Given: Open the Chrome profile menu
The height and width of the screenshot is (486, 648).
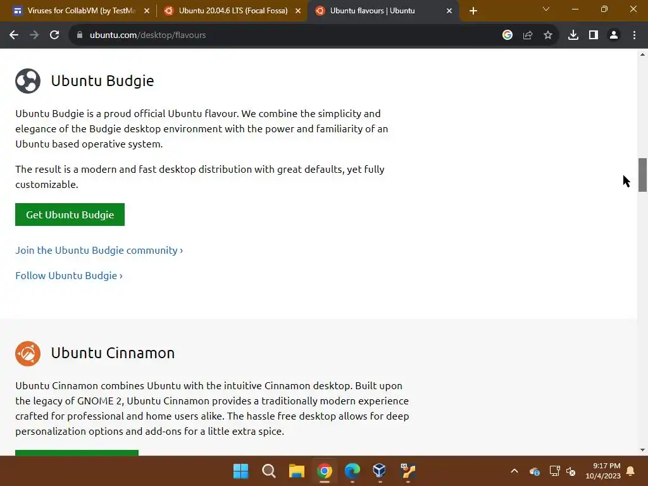Looking at the screenshot, I should point(614,35).
